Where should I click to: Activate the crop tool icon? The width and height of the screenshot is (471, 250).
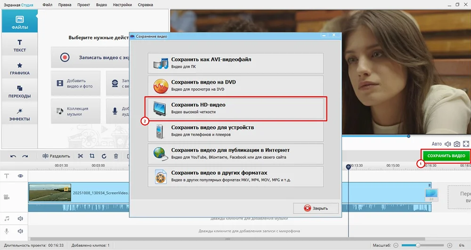click(x=92, y=156)
